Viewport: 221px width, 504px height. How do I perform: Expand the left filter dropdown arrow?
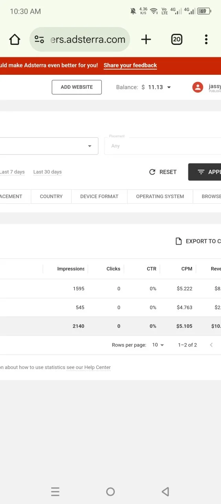point(90,146)
